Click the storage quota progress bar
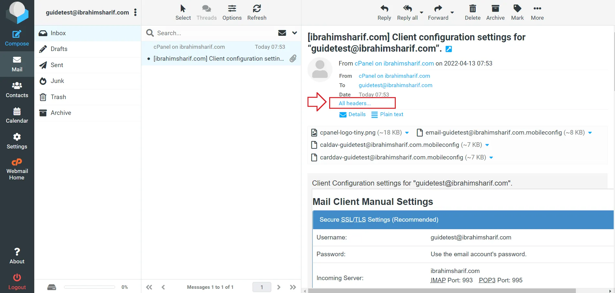Screen dimensions: 615x293 coord(90,287)
